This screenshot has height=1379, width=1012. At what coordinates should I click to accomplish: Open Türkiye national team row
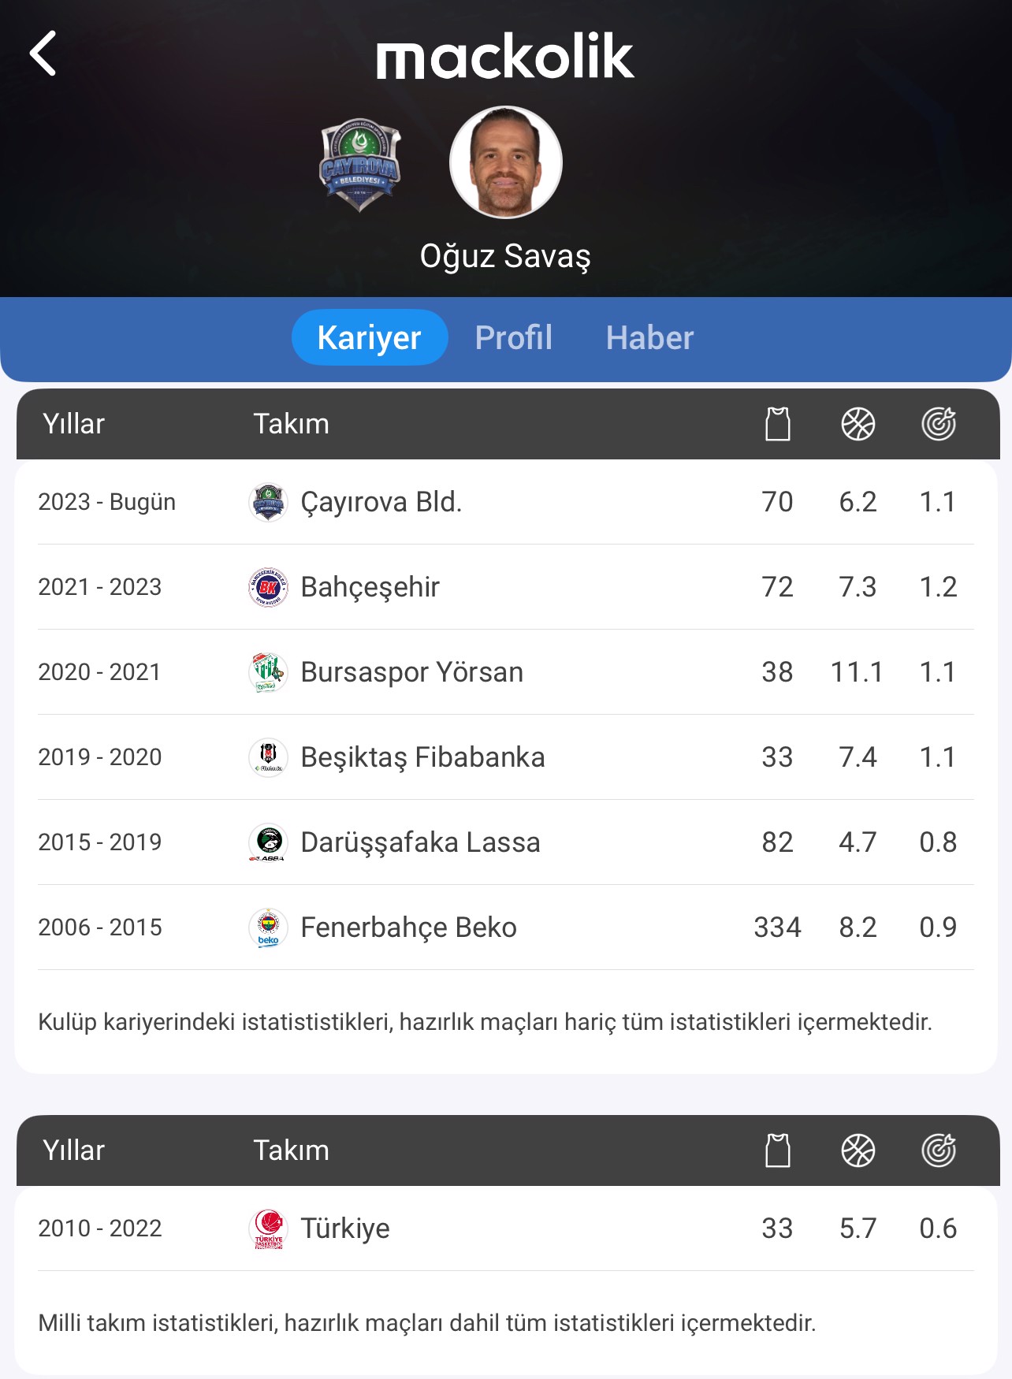coord(506,1228)
